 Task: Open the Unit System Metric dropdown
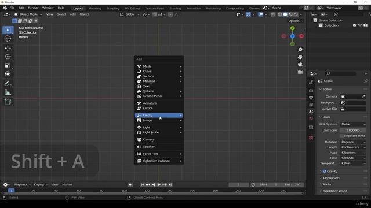tap(353, 124)
